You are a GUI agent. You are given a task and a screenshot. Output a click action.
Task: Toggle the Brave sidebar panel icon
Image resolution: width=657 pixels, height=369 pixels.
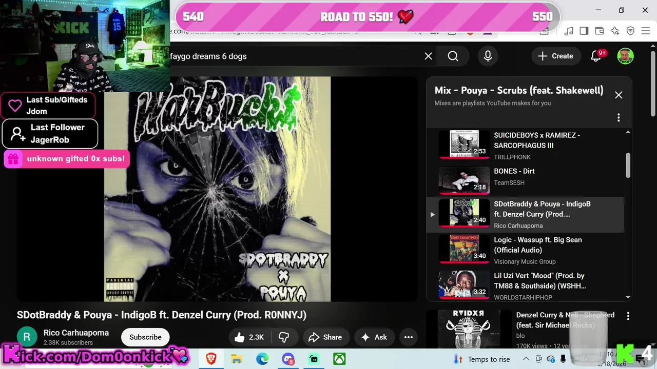click(584, 31)
